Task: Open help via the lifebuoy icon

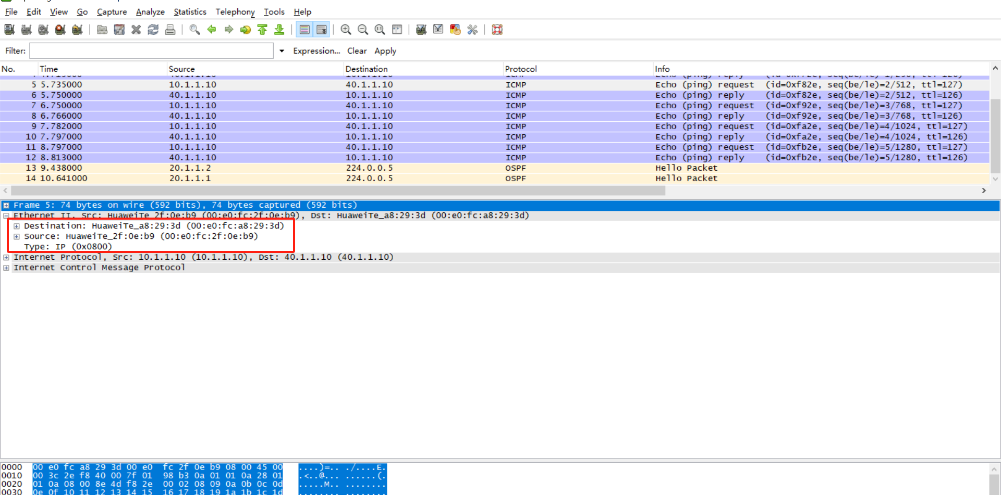Action: coord(497,30)
